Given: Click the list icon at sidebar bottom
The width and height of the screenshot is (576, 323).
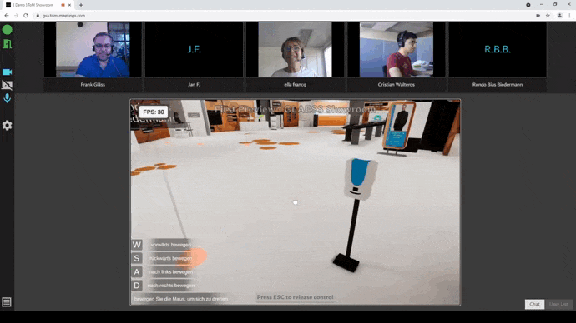Looking at the screenshot, I should (x=7, y=302).
